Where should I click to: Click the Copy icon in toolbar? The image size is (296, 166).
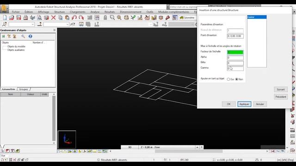pos(61,18)
